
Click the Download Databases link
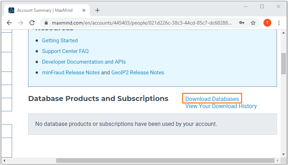click(x=212, y=99)
